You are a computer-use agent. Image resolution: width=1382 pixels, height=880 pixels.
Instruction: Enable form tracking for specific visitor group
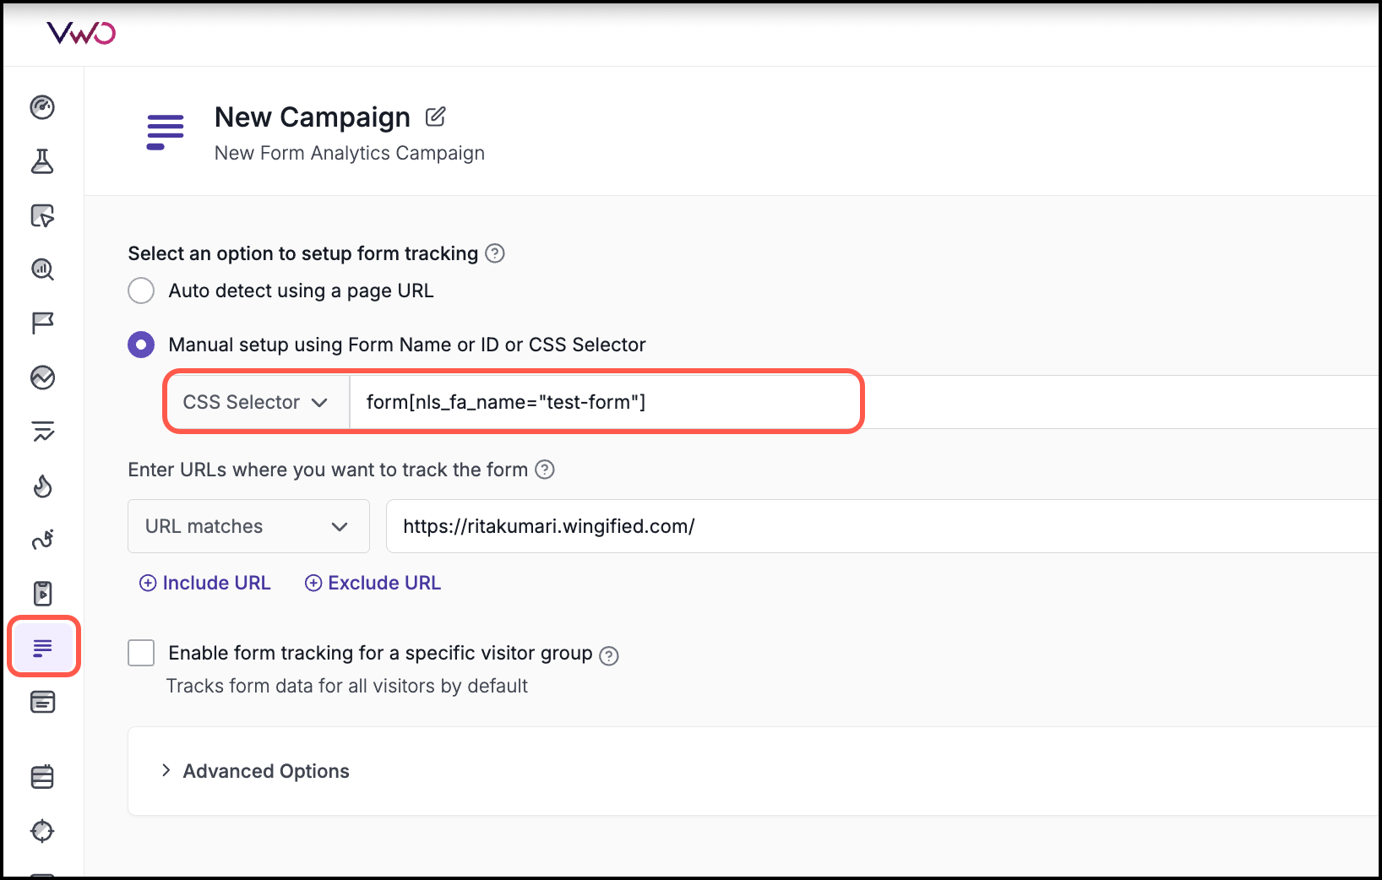pos(141,653)
